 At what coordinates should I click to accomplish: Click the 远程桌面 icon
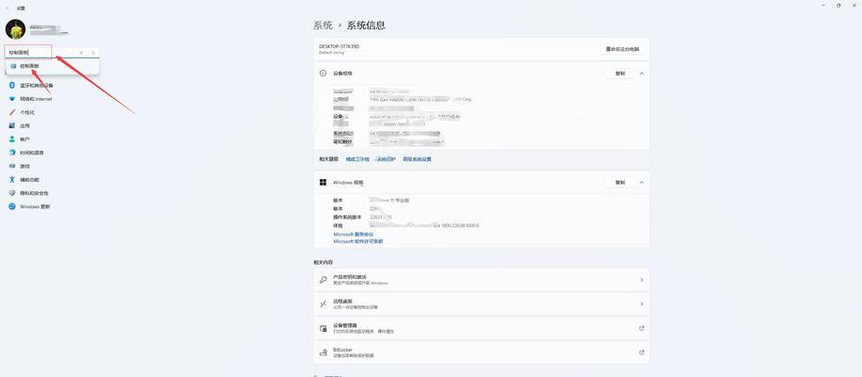point(323,303)
